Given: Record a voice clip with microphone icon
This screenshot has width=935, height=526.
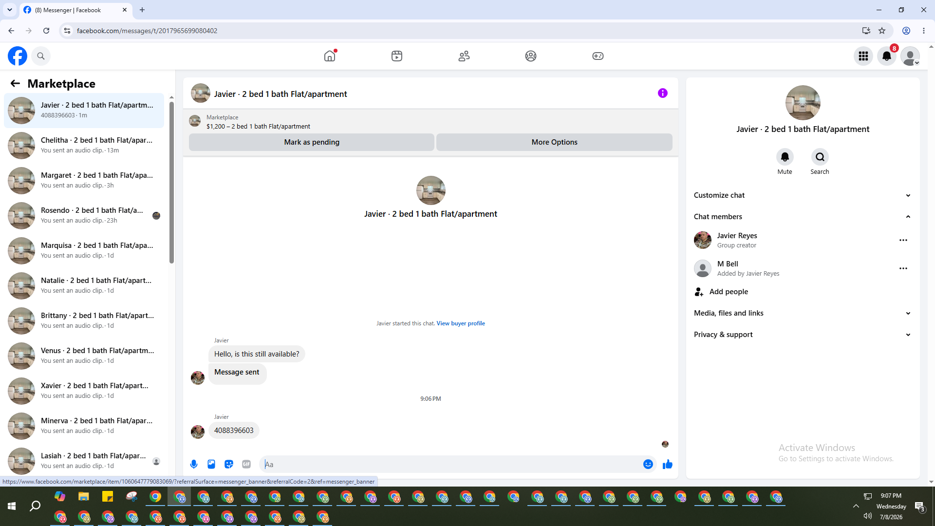Looking at the screenshot, I should [194, 464].
